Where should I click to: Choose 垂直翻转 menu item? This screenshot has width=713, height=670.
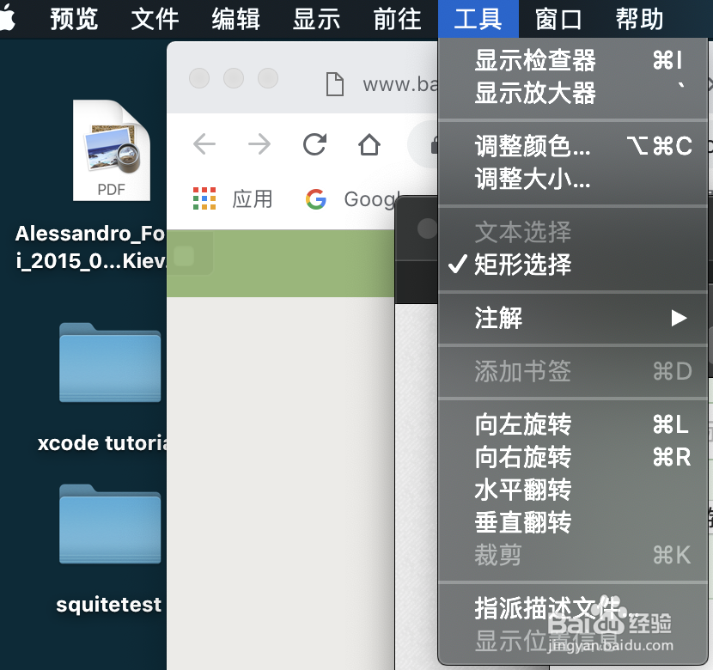(x=572, y=522)
